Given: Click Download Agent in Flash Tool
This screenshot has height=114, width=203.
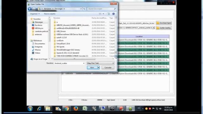Looking at the screenshot, I should tap(164, 23).
